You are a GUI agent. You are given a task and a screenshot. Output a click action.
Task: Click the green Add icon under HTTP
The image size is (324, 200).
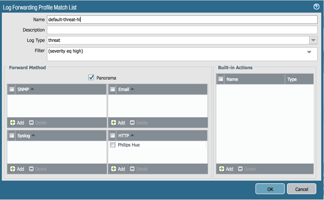(113, 169)
